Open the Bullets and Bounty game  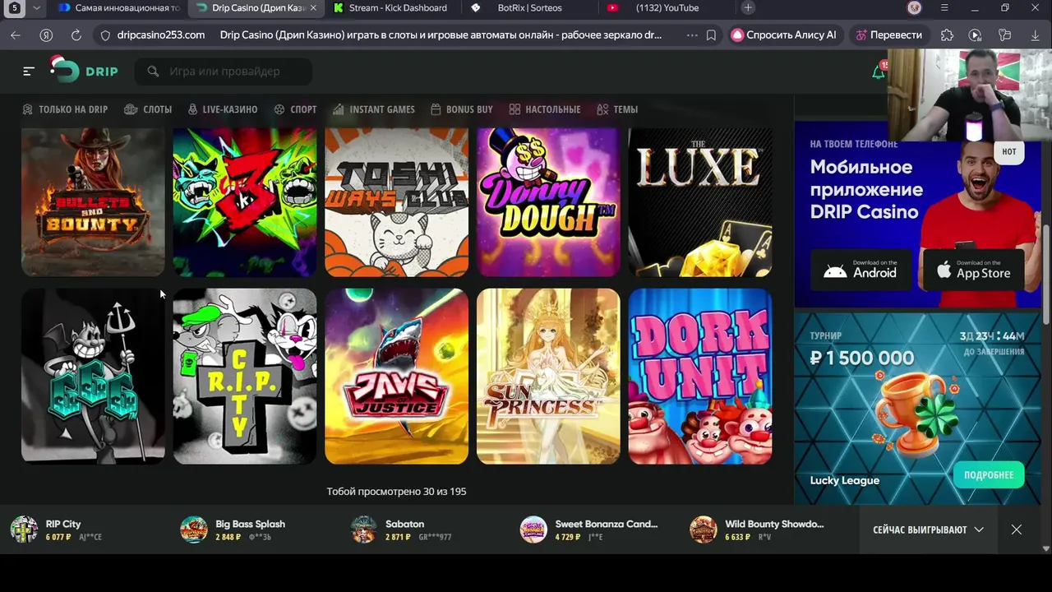(x=93, y=202)
